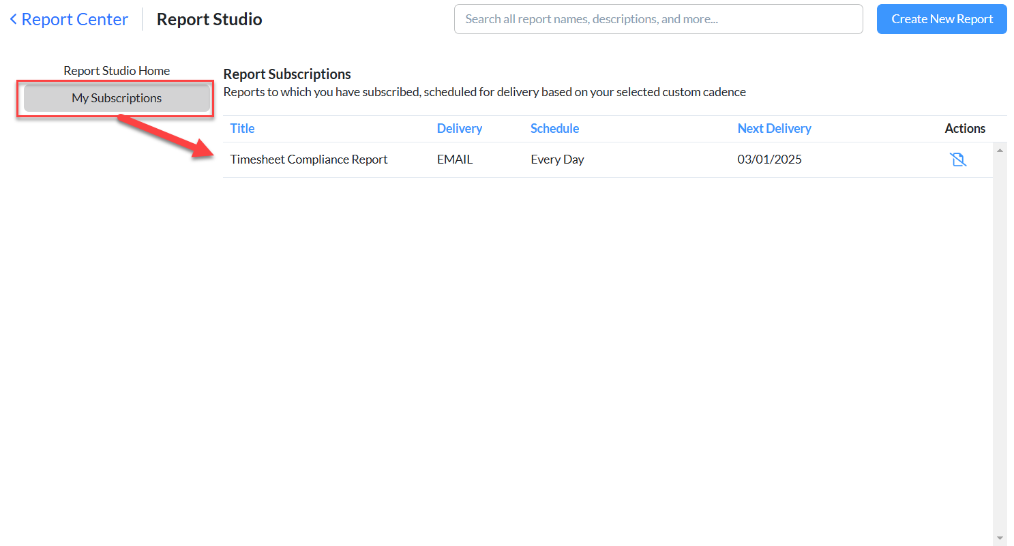Sort subscriptions by Schedule column
The image size is (1014, 546).
[555, 128]
